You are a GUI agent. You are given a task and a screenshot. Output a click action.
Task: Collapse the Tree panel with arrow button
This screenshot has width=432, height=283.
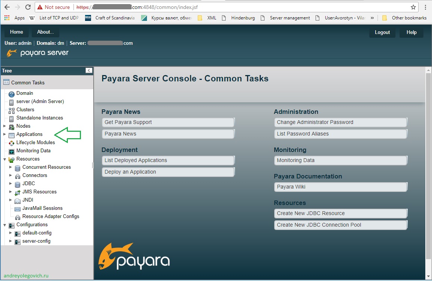(x=89, y=70)
